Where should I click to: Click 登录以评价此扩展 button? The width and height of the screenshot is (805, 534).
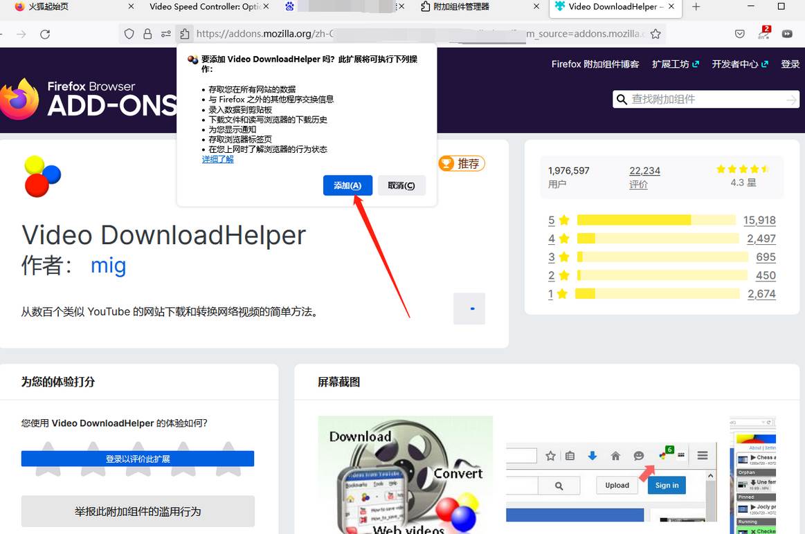pos(138,459)
